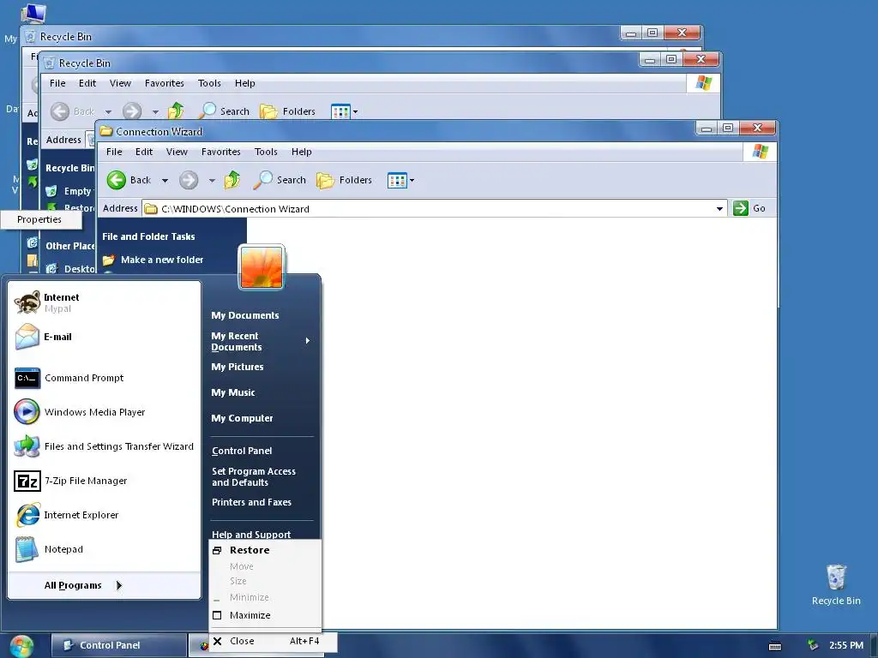The height and width of the screenshot is (658, 878).
Task: Expand My Recent Documents submenu arrow
Action: (308, 341)
